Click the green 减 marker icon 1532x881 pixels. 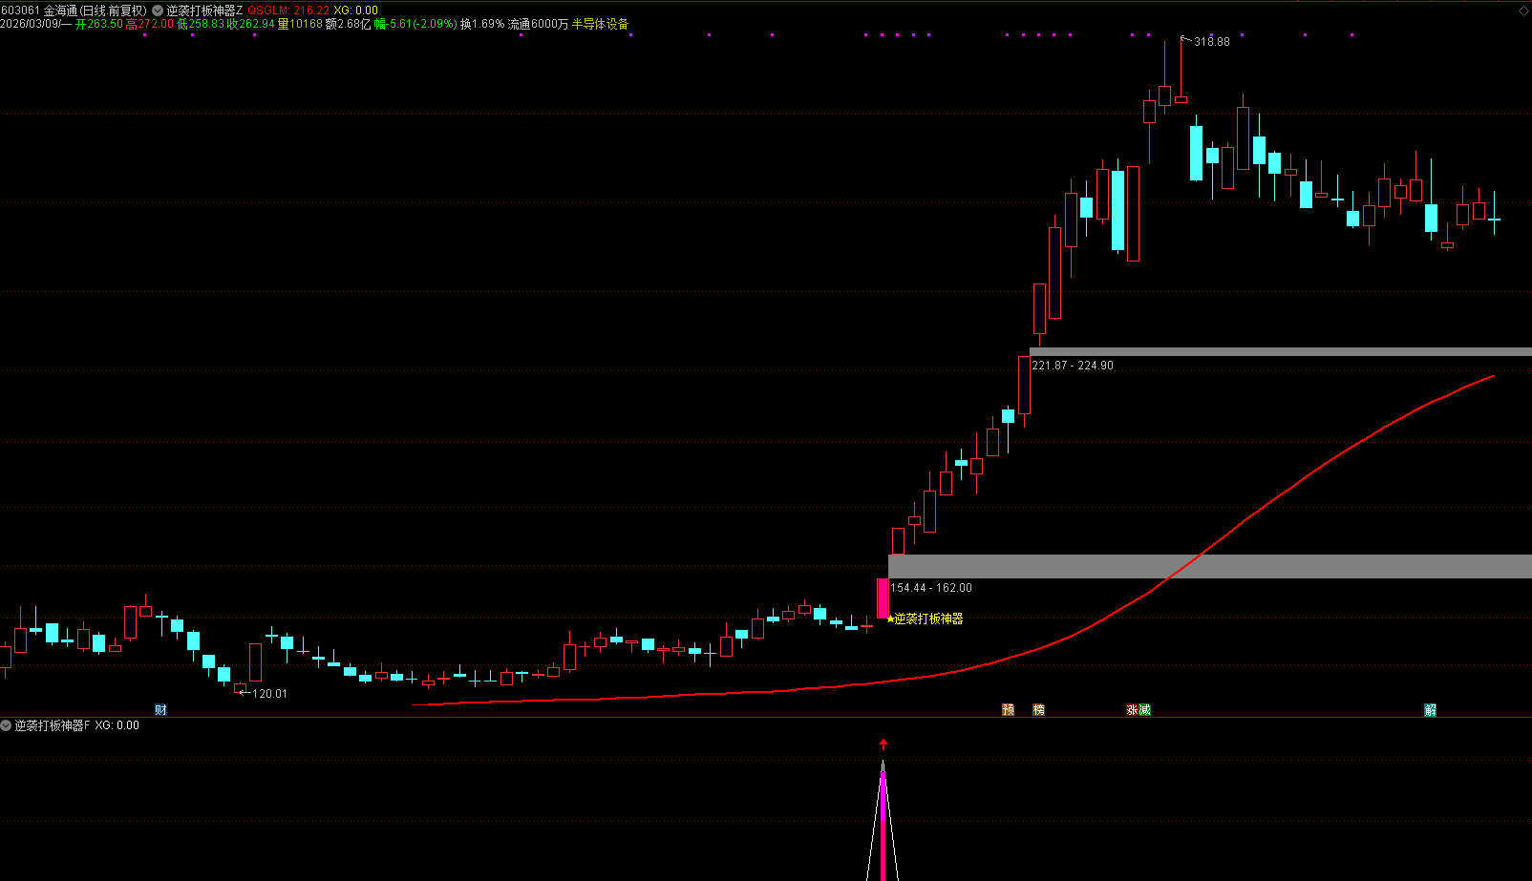coord(1144,709)
